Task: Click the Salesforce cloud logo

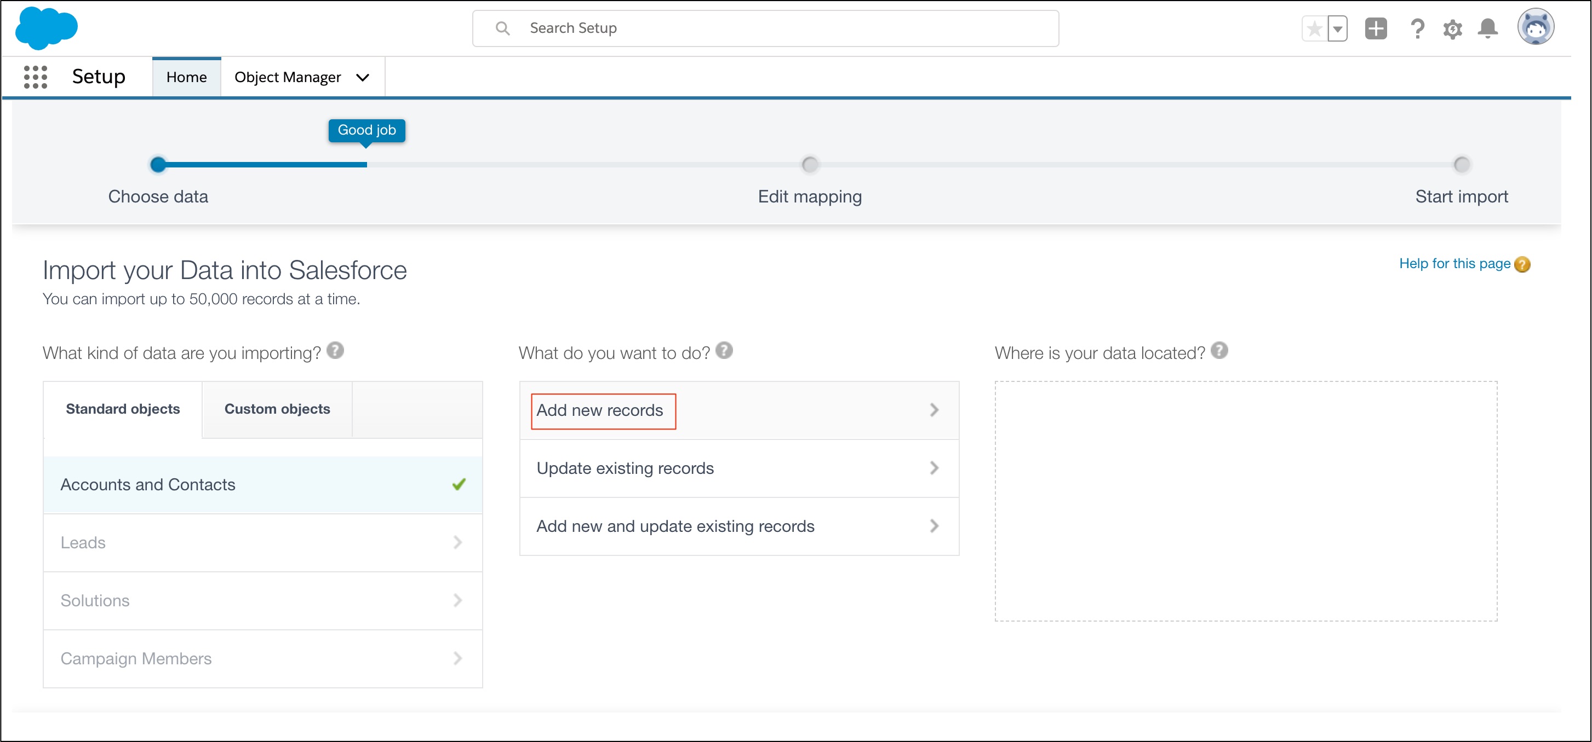Action: point(47,28)
